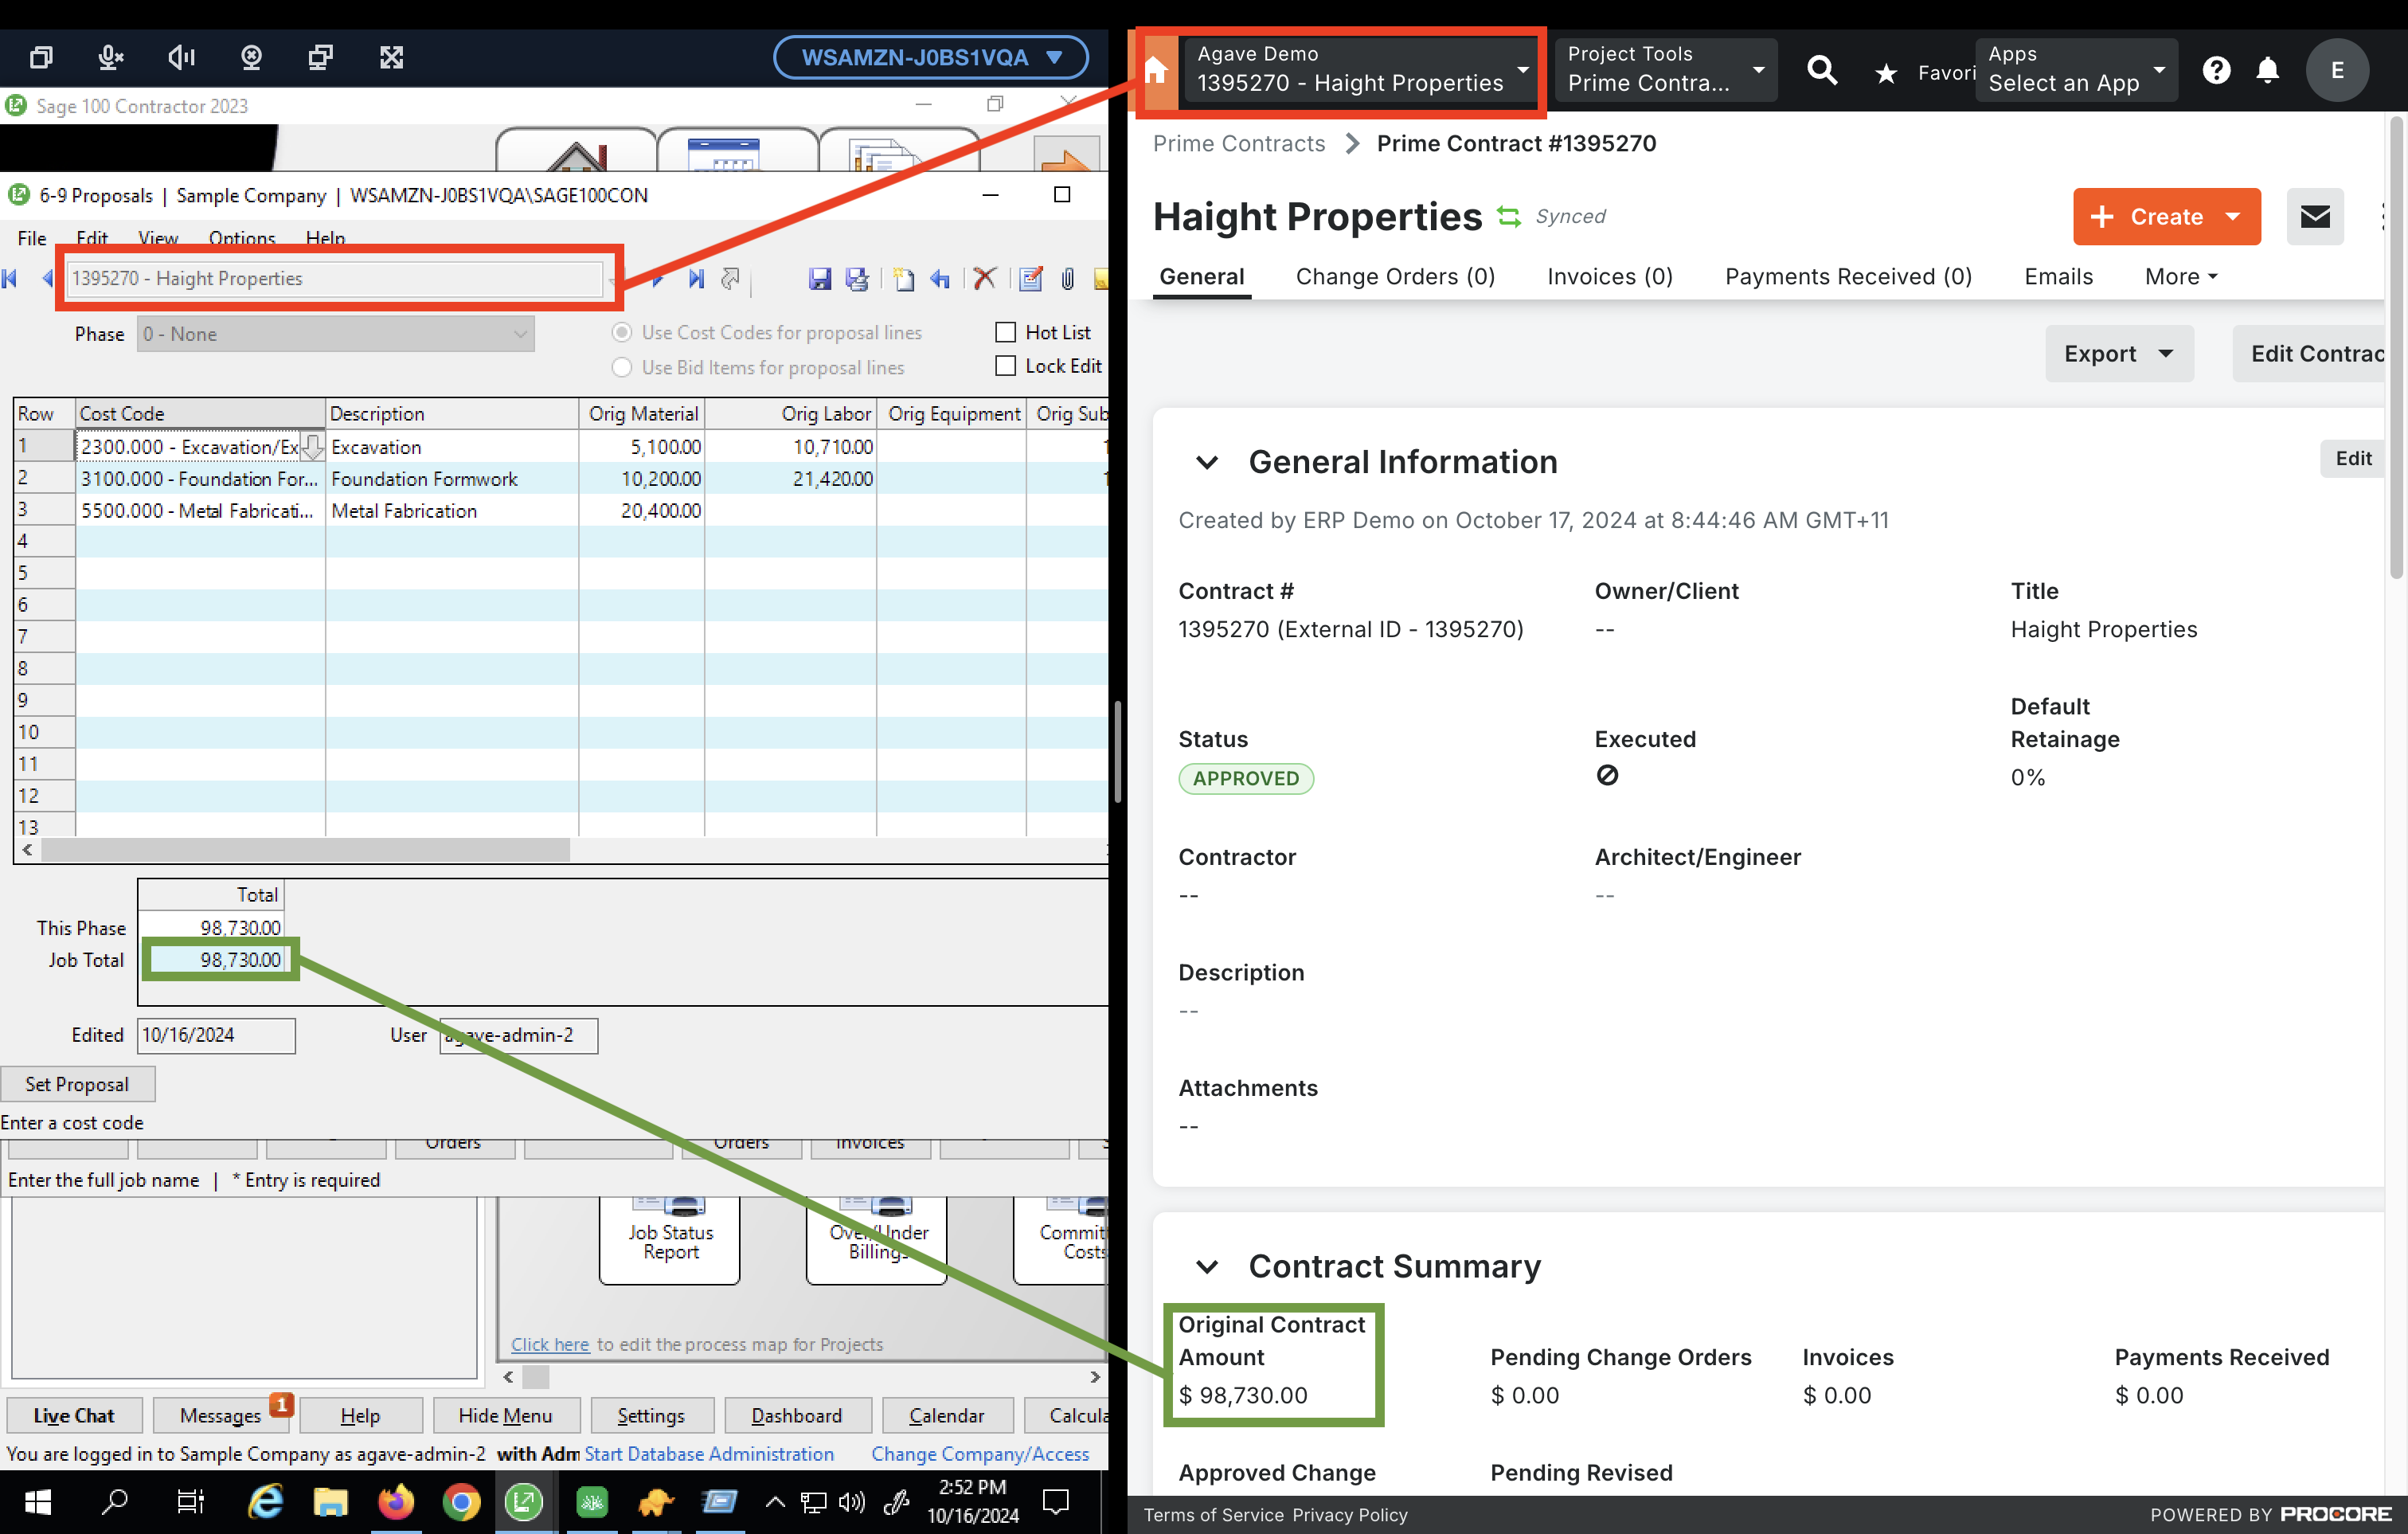Create new record with blank page icon

pyautogui.click(x=904, y=279)
